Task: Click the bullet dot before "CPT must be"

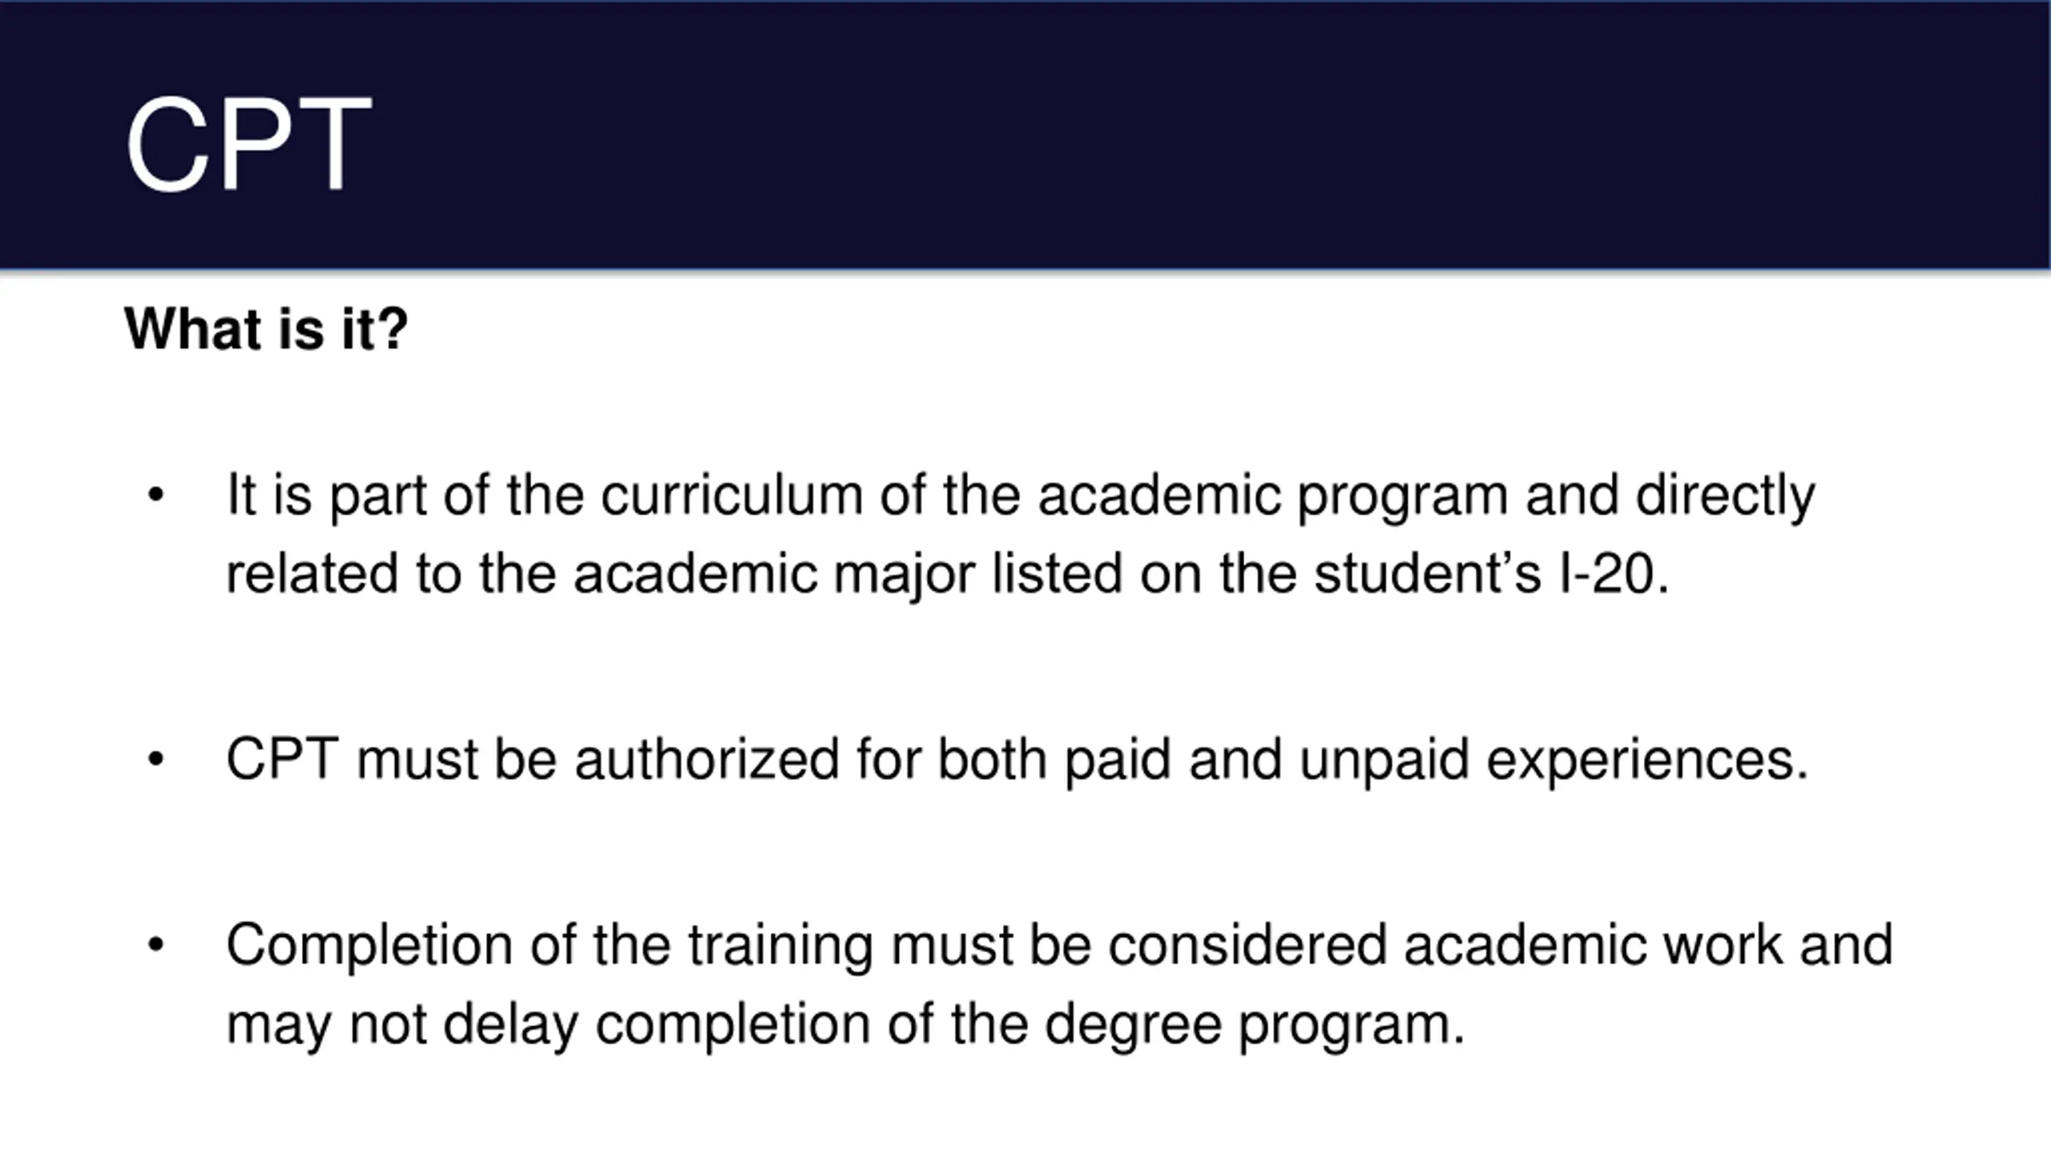Action: 155,758
